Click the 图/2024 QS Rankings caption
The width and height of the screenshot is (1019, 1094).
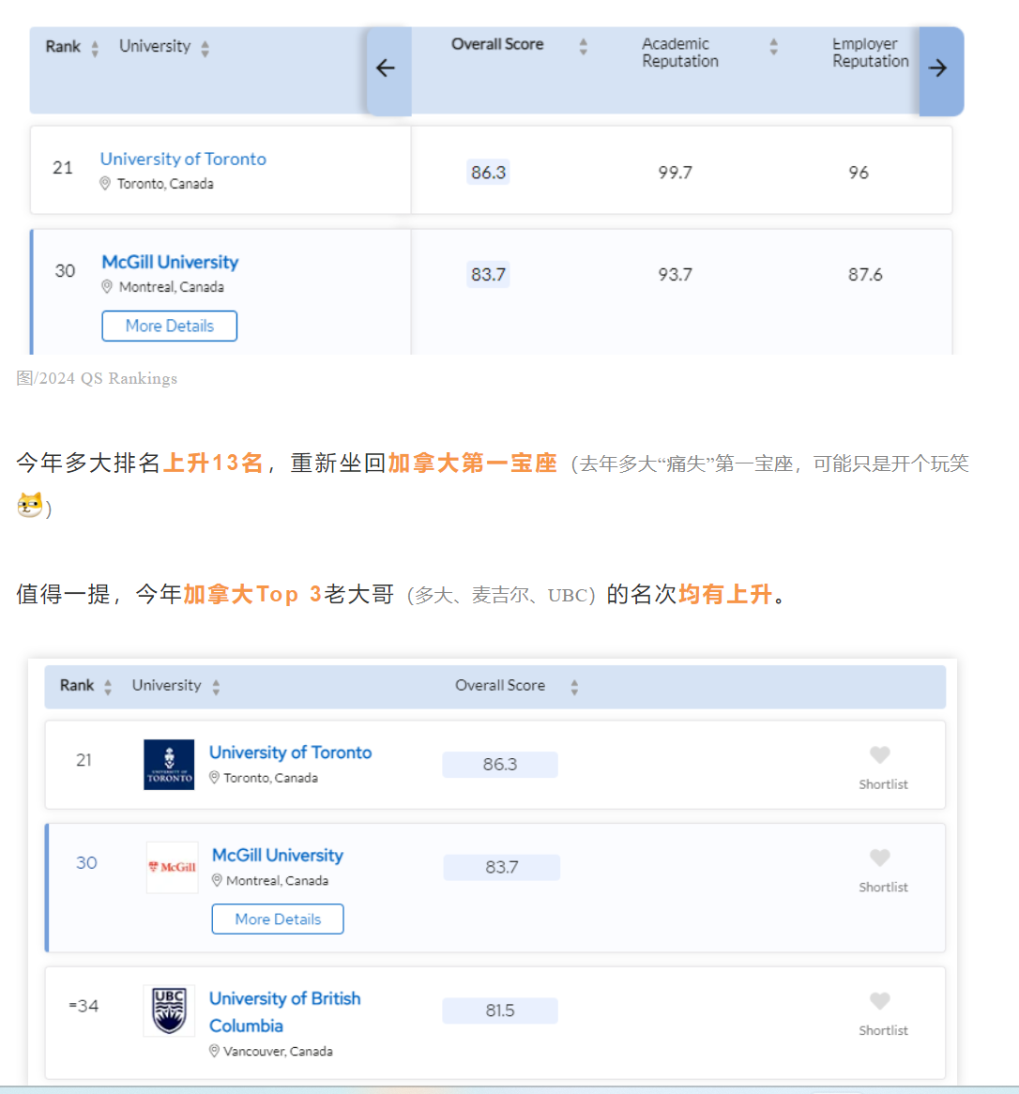pyautogui.click(x=97, y=378)
